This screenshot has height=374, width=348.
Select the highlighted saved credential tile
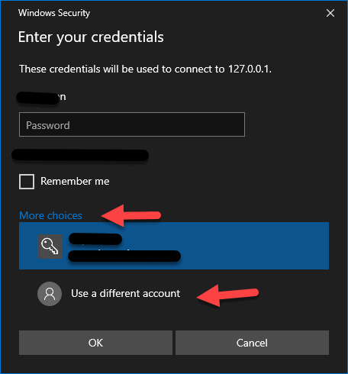point(174,246)
